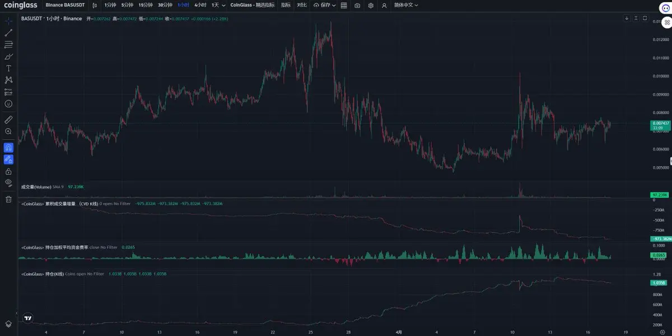This screenshot has height=336, width=672.
Task: Open the Fibonacci/horizontal lines tool
Action: coord(8,44)
